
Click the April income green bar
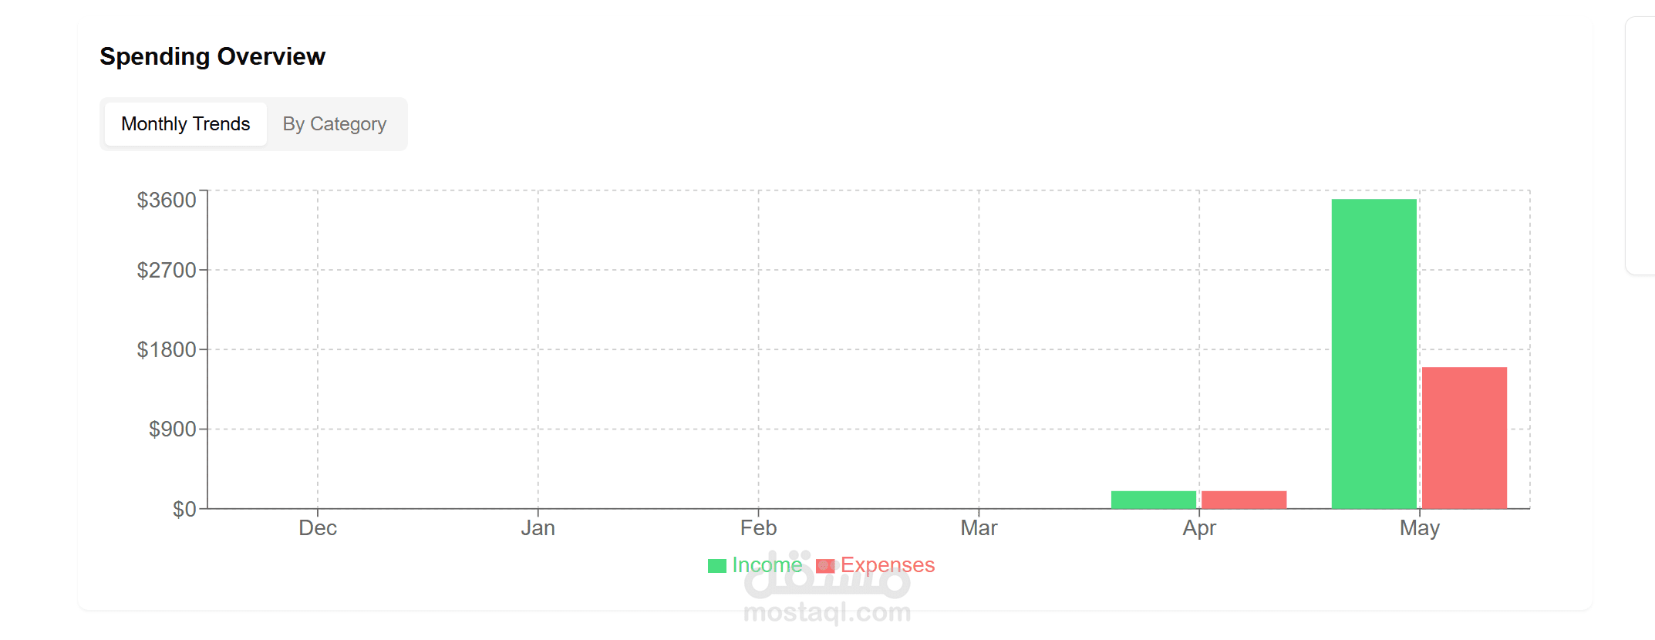click(1154, 500)
